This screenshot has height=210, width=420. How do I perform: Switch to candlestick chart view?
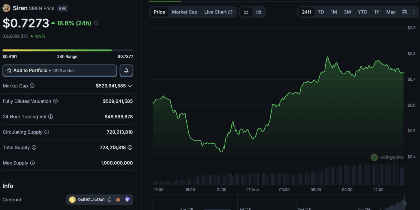(259, 12)
